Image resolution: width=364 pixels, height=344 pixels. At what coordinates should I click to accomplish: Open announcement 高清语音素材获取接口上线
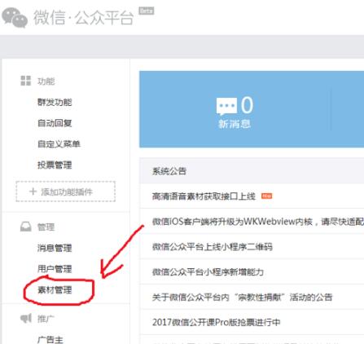(x=204, y=196)
